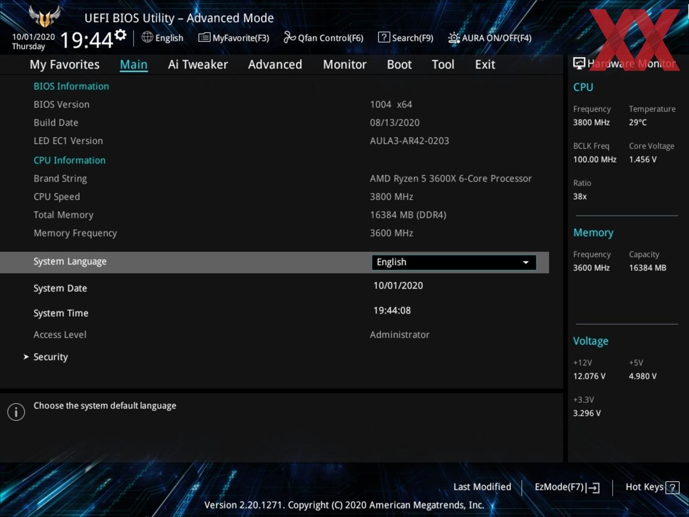Click the CPU Information heading

tap(70, 160)
